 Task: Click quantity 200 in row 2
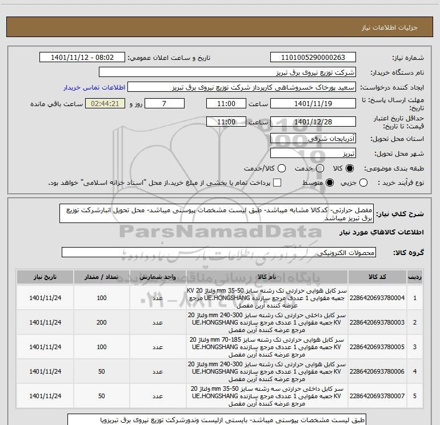tap(101, 322)
